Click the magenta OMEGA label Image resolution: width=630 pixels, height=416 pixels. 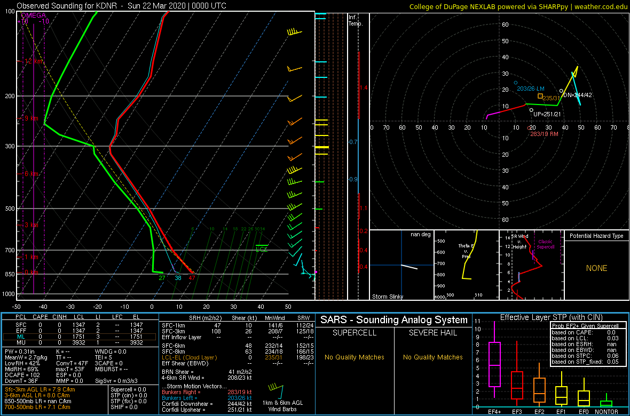point(33,15)
